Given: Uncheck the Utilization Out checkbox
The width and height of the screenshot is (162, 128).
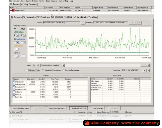Looking at the screenshot, I should [x=22, y=35].
